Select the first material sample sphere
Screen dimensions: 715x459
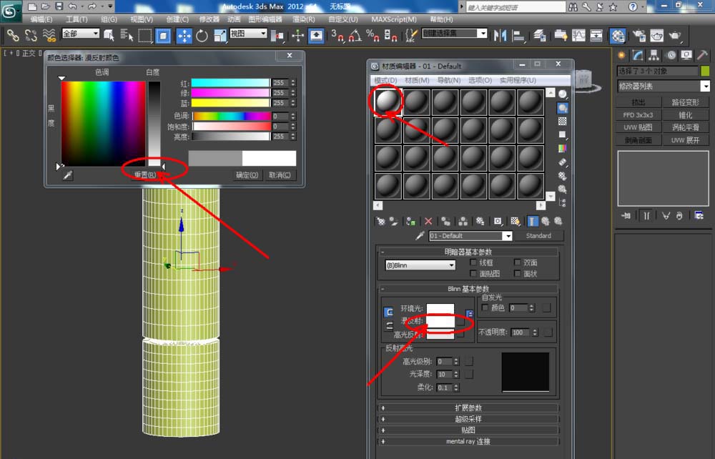388,103
